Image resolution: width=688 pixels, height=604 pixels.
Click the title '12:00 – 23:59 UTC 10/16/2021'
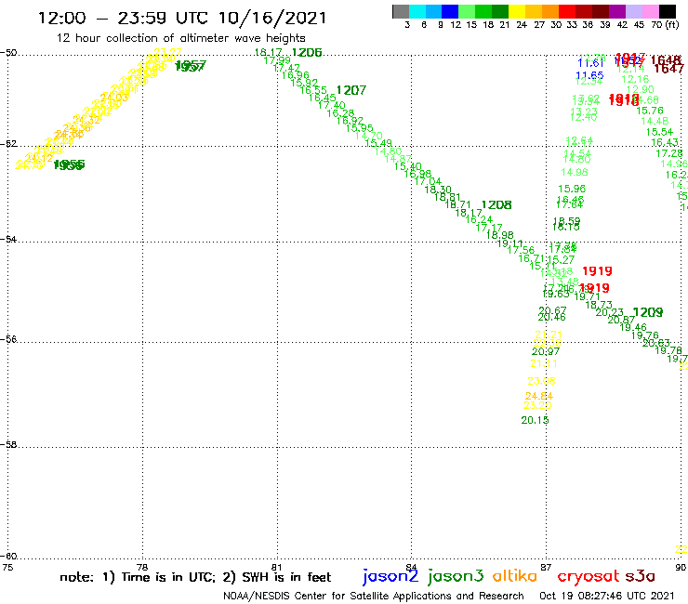[x=182, y=18]
